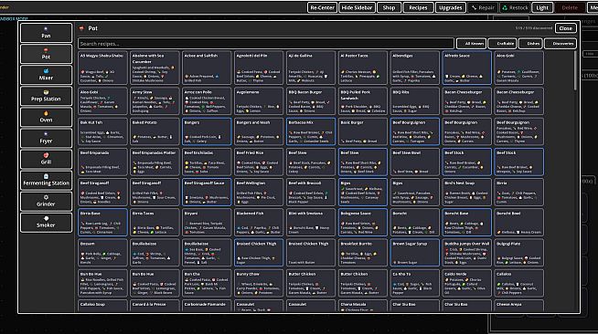The width and height of the screenshot is (598, 334).
Task: Select the BBQ Ribs recipe
Action: (x=415, y=101)
